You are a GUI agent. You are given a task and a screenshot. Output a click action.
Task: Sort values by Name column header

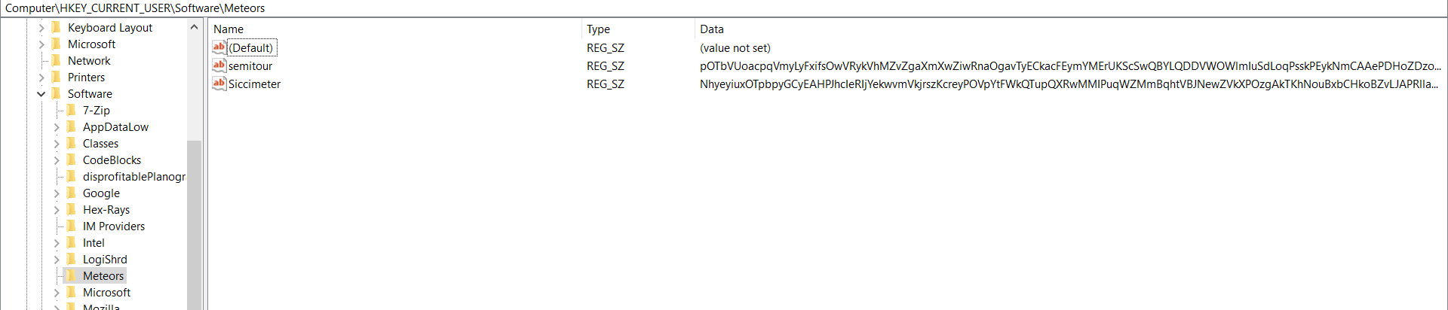229,29
